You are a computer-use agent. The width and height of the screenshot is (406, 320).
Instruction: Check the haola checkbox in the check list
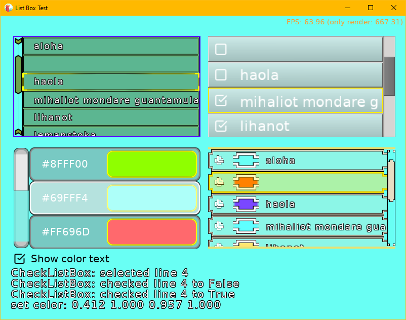coord(221,75)
